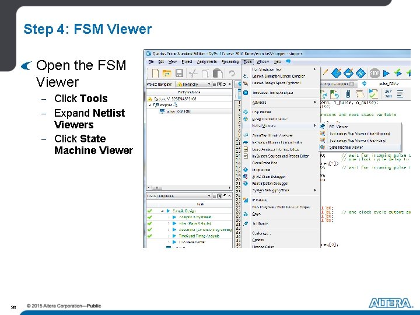Click the IP Catalog menu icon
Image resolution: width=420 pixels, height=315 pixels.
[246, 200]
